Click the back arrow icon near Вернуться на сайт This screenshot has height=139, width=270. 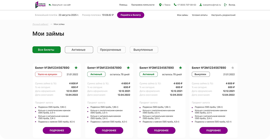(50, 5)
